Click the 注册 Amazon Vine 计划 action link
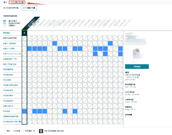 tap(12, 54)
